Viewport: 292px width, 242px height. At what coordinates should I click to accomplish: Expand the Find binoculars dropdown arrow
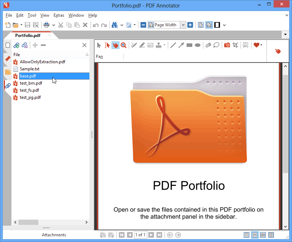click(x=122, y=25)
